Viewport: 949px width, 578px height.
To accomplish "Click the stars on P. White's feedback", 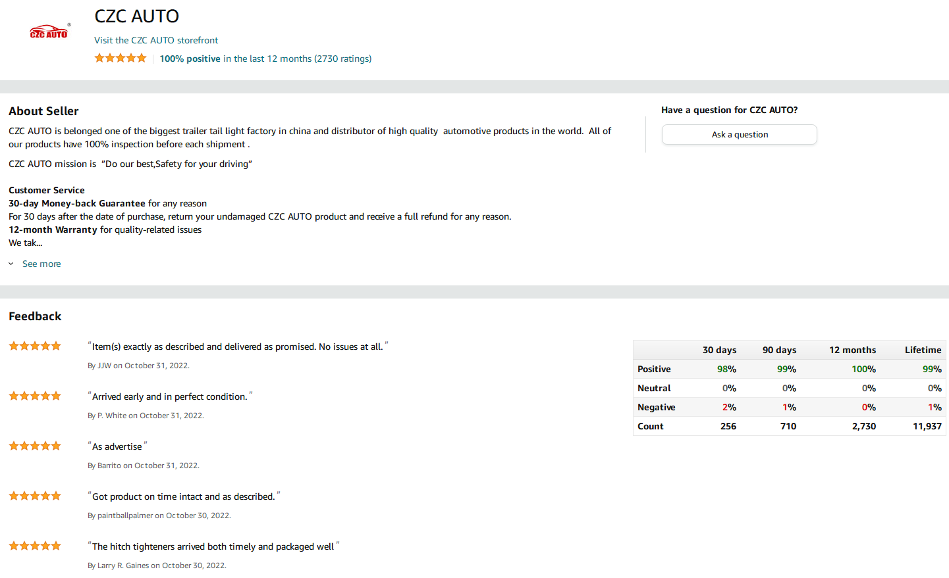I will pos(35,396).
